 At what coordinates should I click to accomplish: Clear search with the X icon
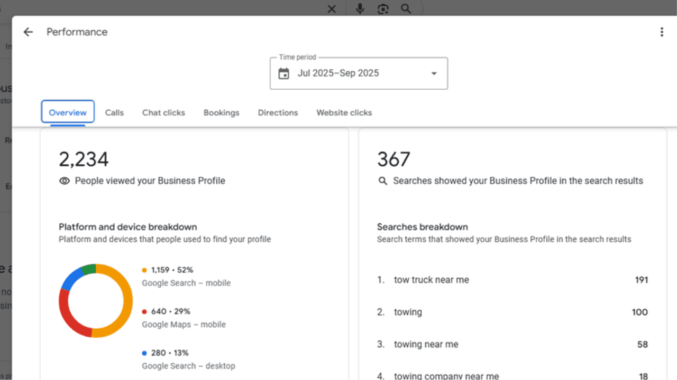[x=332, y=9]
